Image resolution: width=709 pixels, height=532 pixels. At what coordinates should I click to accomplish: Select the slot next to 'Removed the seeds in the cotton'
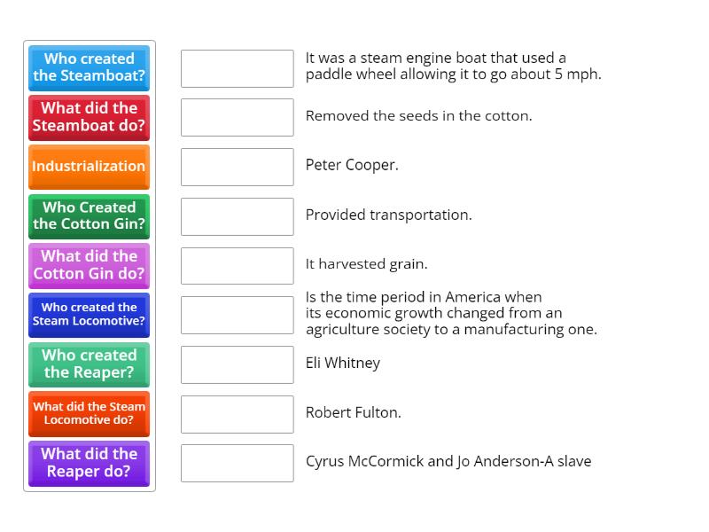click(237, 117)
